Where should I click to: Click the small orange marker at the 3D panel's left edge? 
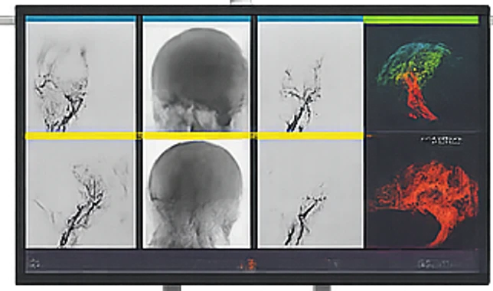click(370, 136)
